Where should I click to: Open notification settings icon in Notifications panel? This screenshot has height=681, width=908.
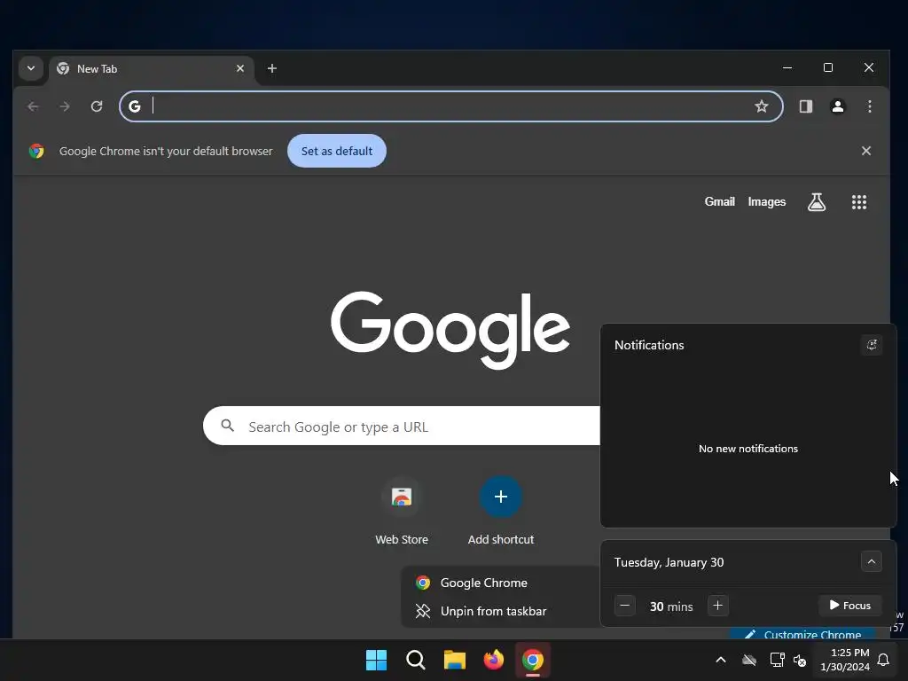point(871,345)
